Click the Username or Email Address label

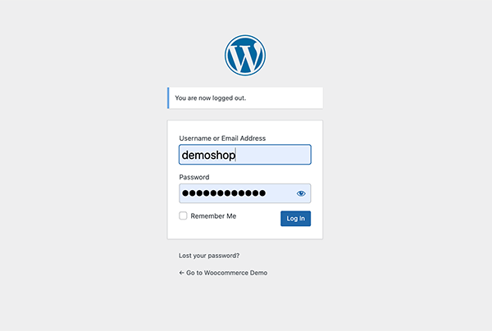(222, 138)
